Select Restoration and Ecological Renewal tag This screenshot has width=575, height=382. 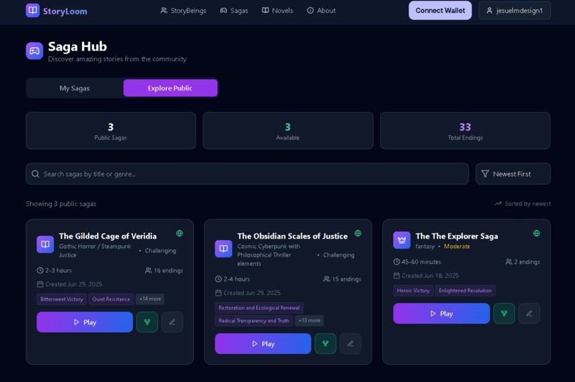coord(259,308)
